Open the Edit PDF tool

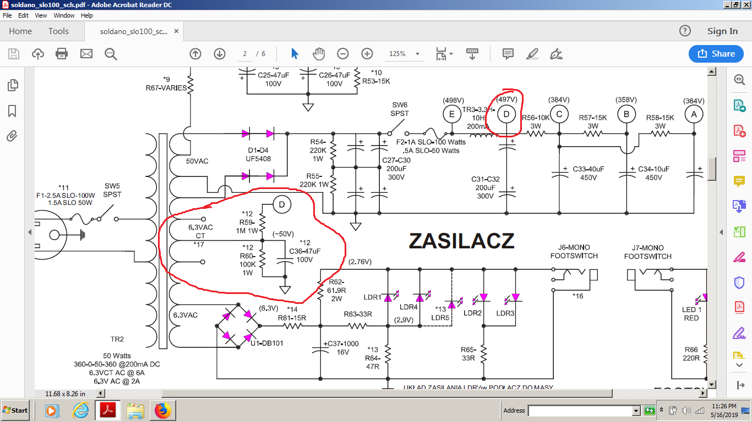pyautogui.click(x=739, y=156)
